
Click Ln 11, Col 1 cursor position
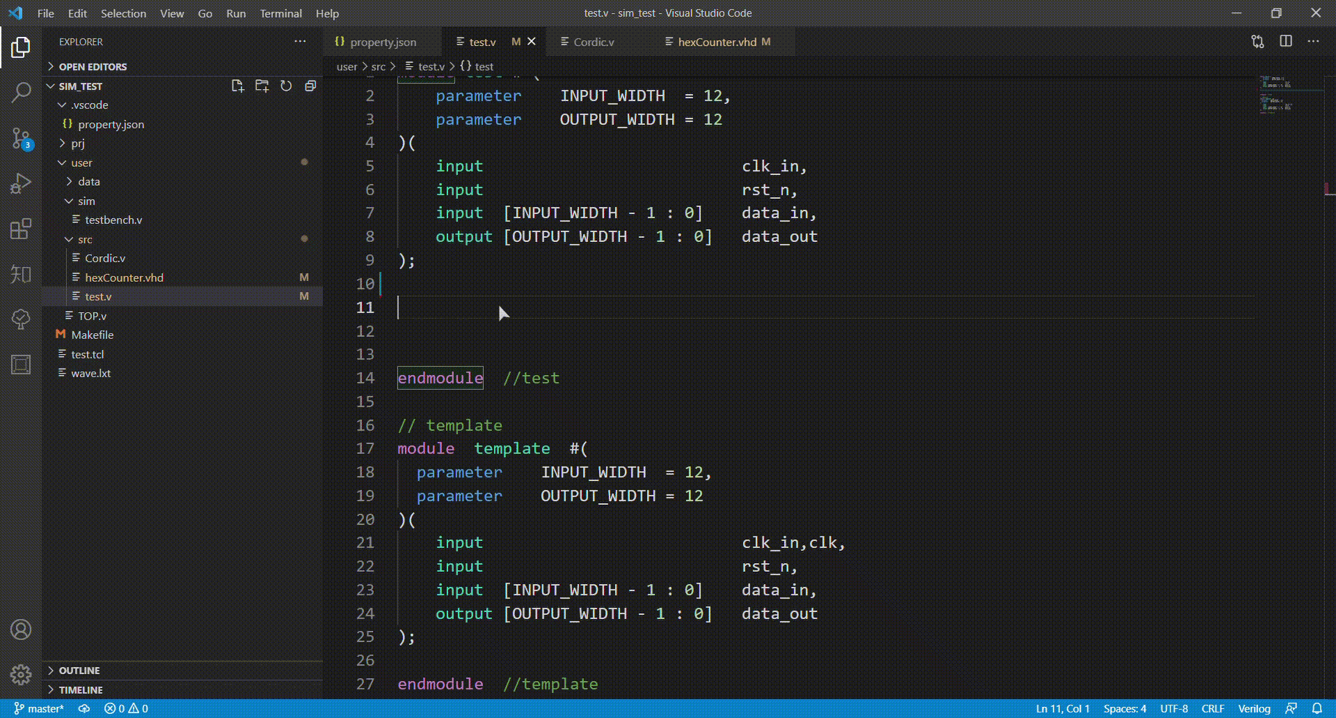(1063, 708)
